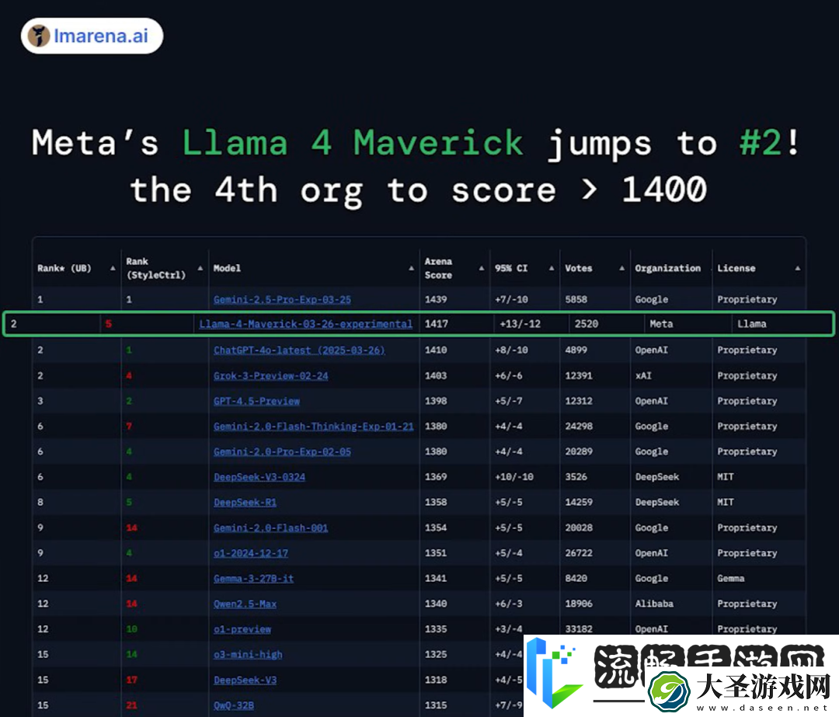
Task: Click the +10/-10 confidence interval cell
Action: coord(514,477)
